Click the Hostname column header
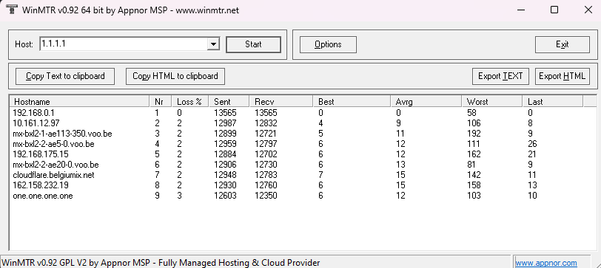 (80, 101)
